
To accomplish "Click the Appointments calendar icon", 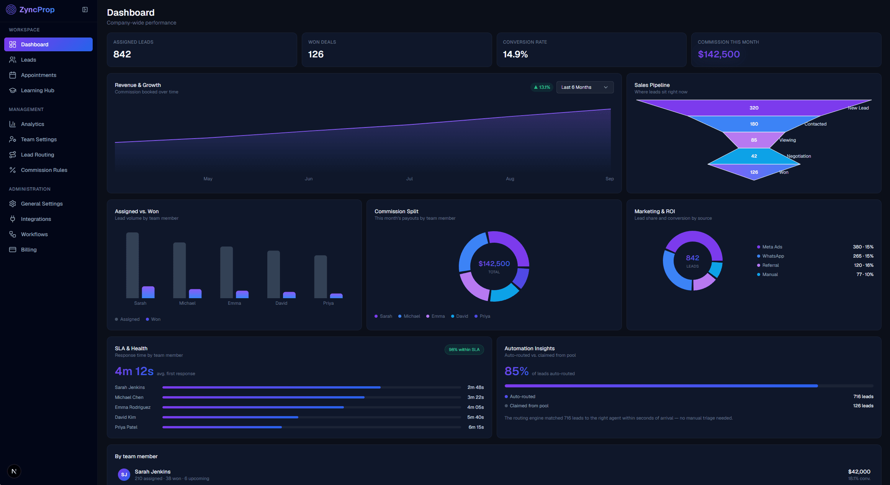I will click(x=13, y=75).
